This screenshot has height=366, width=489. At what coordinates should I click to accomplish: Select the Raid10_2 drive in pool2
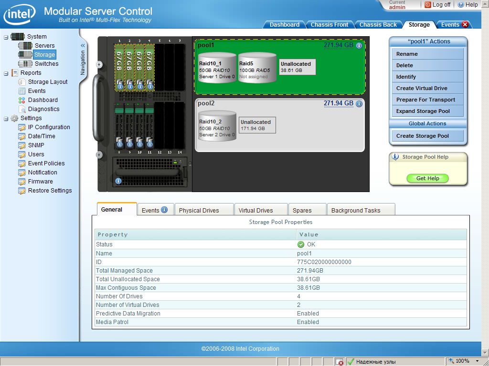(x=217, y=126)
